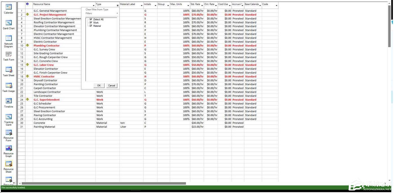This screenshot has width=394, height=193.
Task: Switch to Gantt Chart view icon
Action: [9, 22]
